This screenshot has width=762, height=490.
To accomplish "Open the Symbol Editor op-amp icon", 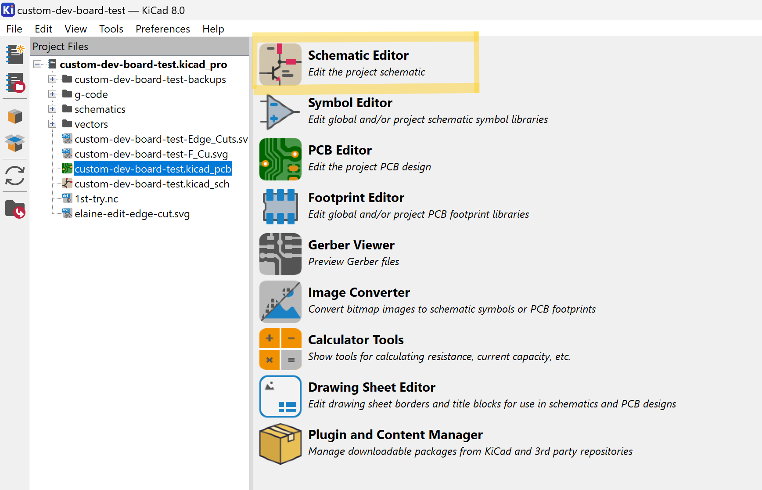I will (280, 112).
